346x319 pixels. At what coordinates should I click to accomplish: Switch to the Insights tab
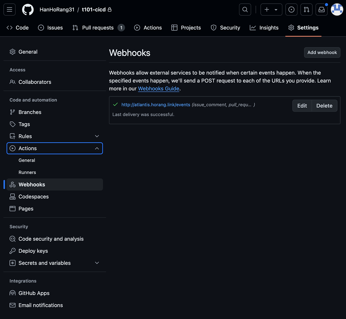coord(264,28)
